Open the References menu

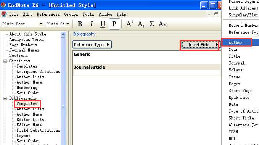click(x=48, y=14)
